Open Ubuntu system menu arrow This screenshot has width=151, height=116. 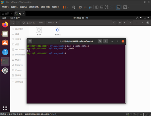(x=148, y=18)
